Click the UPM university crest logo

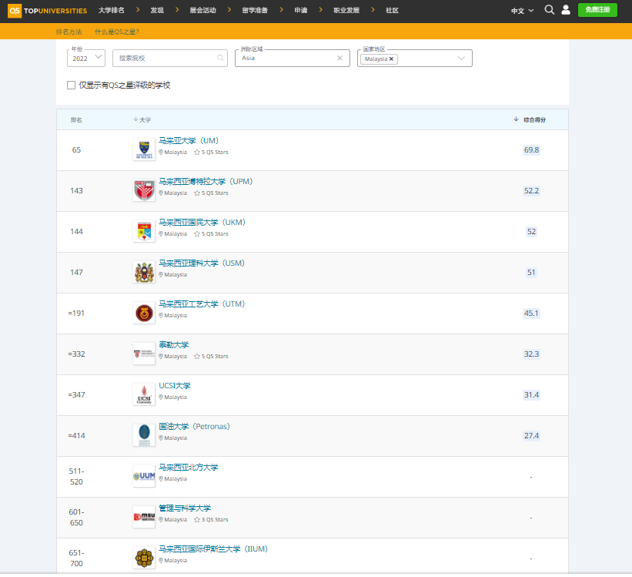point(144,190)
